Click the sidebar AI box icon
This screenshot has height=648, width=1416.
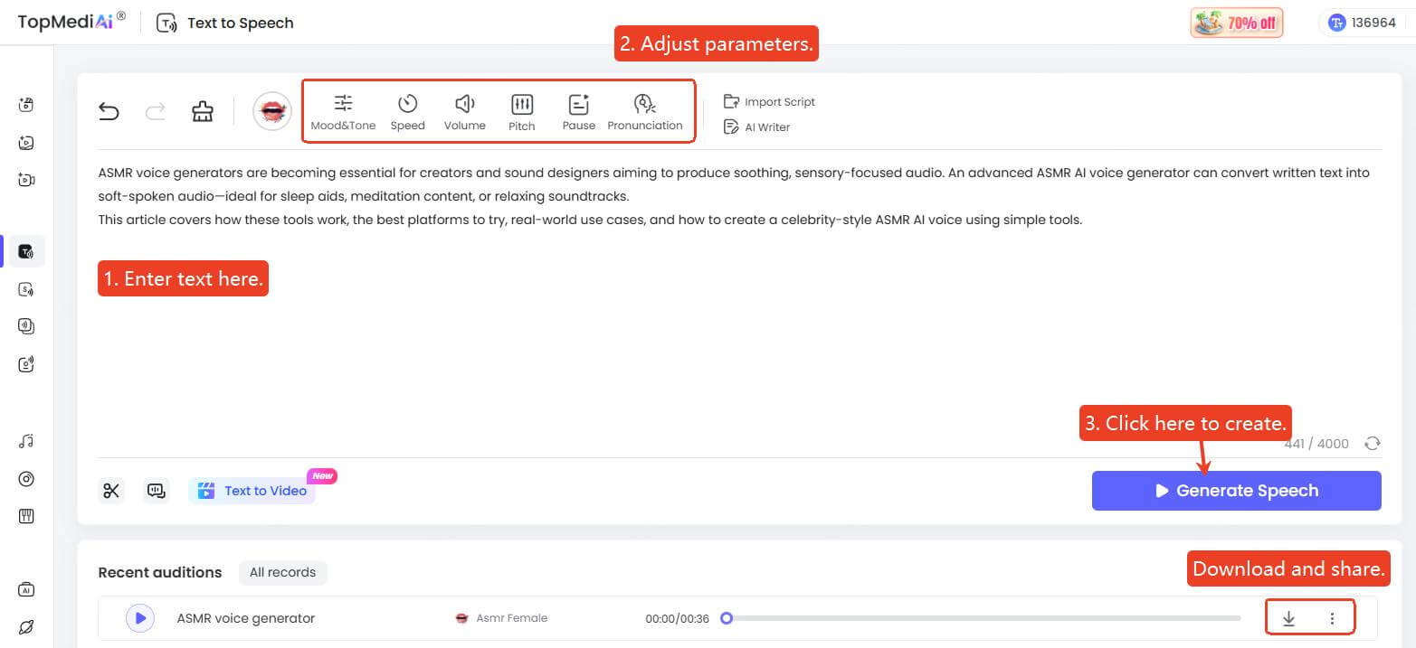[x=26, y=589]
